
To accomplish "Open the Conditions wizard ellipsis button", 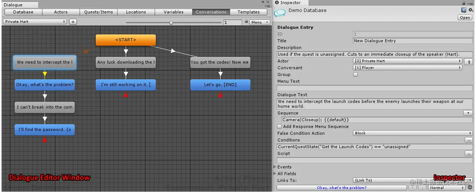I will (468, 140).
